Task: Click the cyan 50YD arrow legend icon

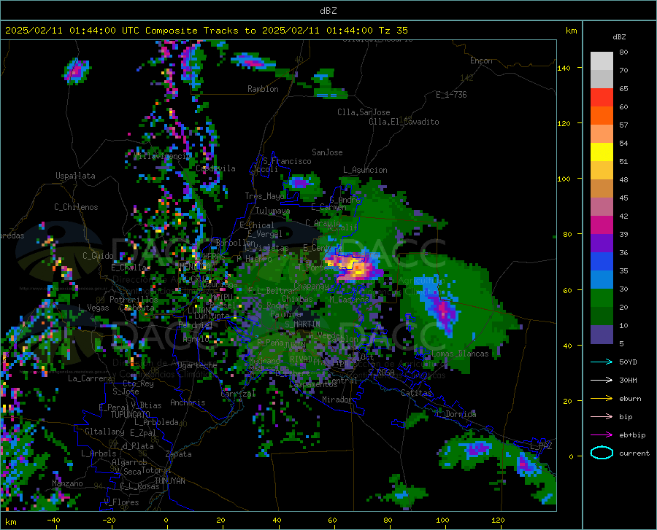Action: 602,362
